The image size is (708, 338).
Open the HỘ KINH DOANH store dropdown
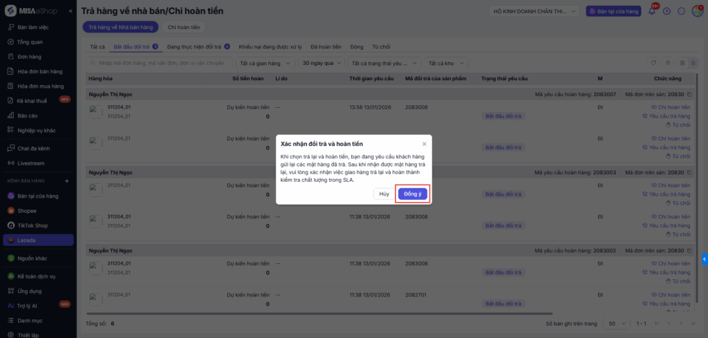pos(534,11)
